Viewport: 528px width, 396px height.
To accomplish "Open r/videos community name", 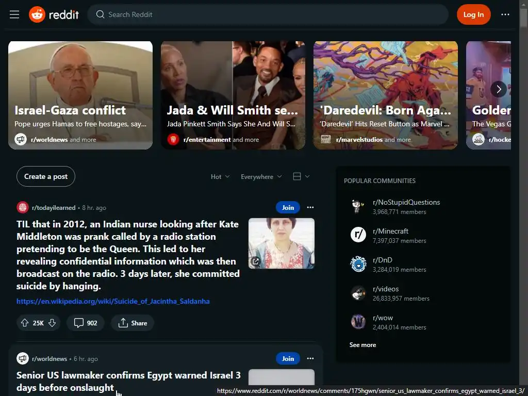I will click(x=386, y=289).
